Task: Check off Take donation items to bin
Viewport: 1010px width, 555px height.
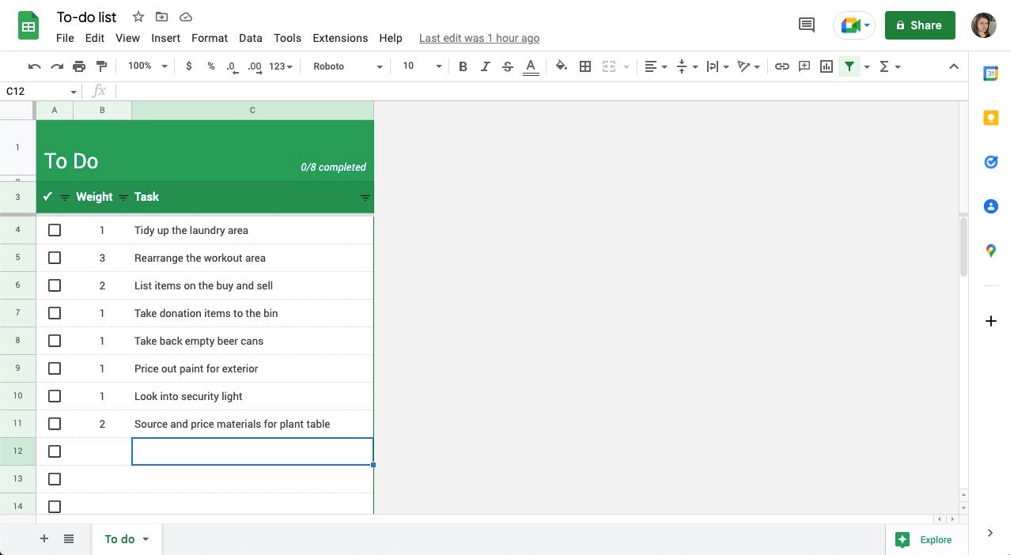Action: 55,313
